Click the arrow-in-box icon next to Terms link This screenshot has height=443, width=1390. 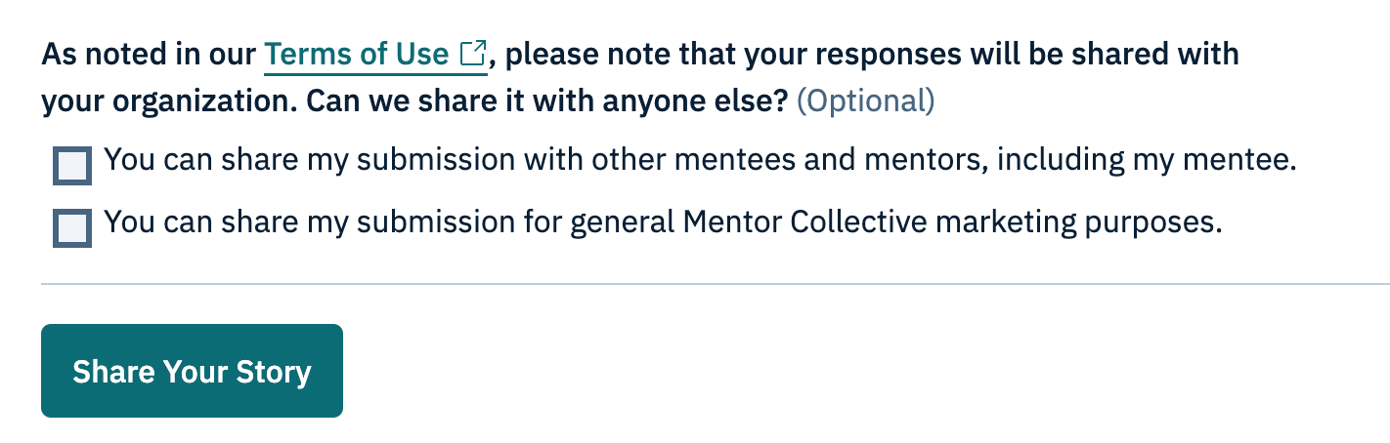(x=473, y=53)
